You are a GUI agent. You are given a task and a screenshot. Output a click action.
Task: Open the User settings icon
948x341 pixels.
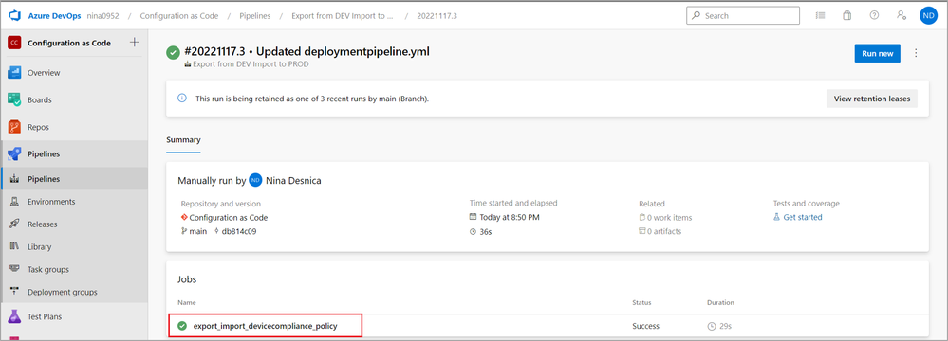pos(902,16)
